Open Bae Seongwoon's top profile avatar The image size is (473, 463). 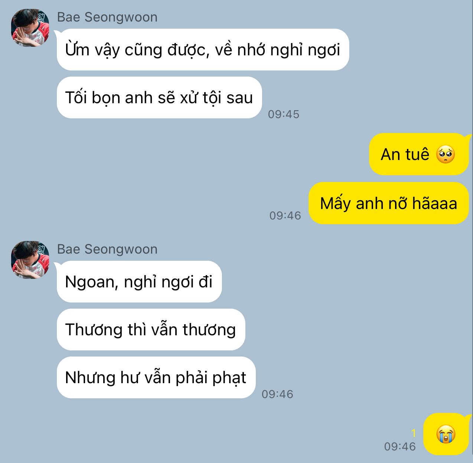30,28
